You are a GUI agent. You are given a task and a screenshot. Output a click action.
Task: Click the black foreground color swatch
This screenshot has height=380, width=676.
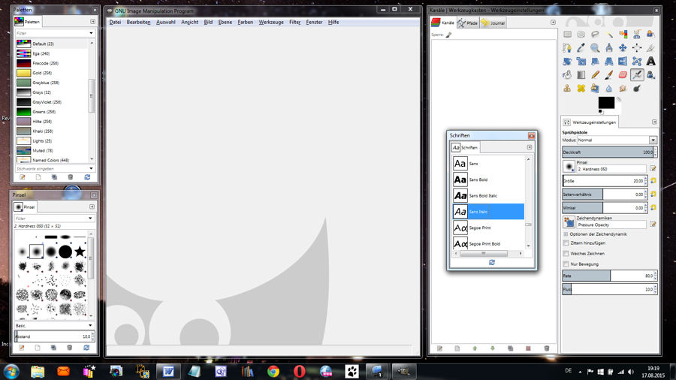click(x=606, y=103)
